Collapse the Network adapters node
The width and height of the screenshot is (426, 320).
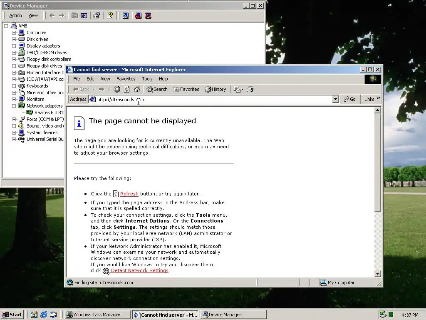(x=14, y=106)
